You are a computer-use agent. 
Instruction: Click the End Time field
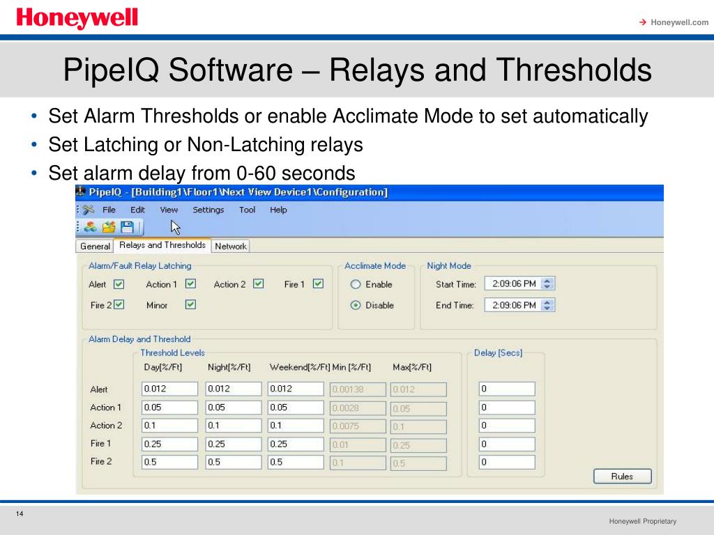(519, 305)
